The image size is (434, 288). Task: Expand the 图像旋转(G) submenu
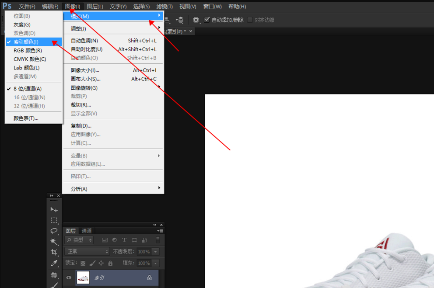tap(113, 88)
